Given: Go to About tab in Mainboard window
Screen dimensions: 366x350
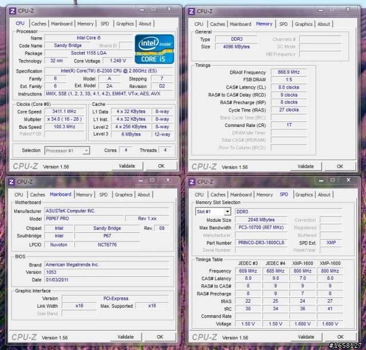Looking at the screenshot, I should [144, 194].
